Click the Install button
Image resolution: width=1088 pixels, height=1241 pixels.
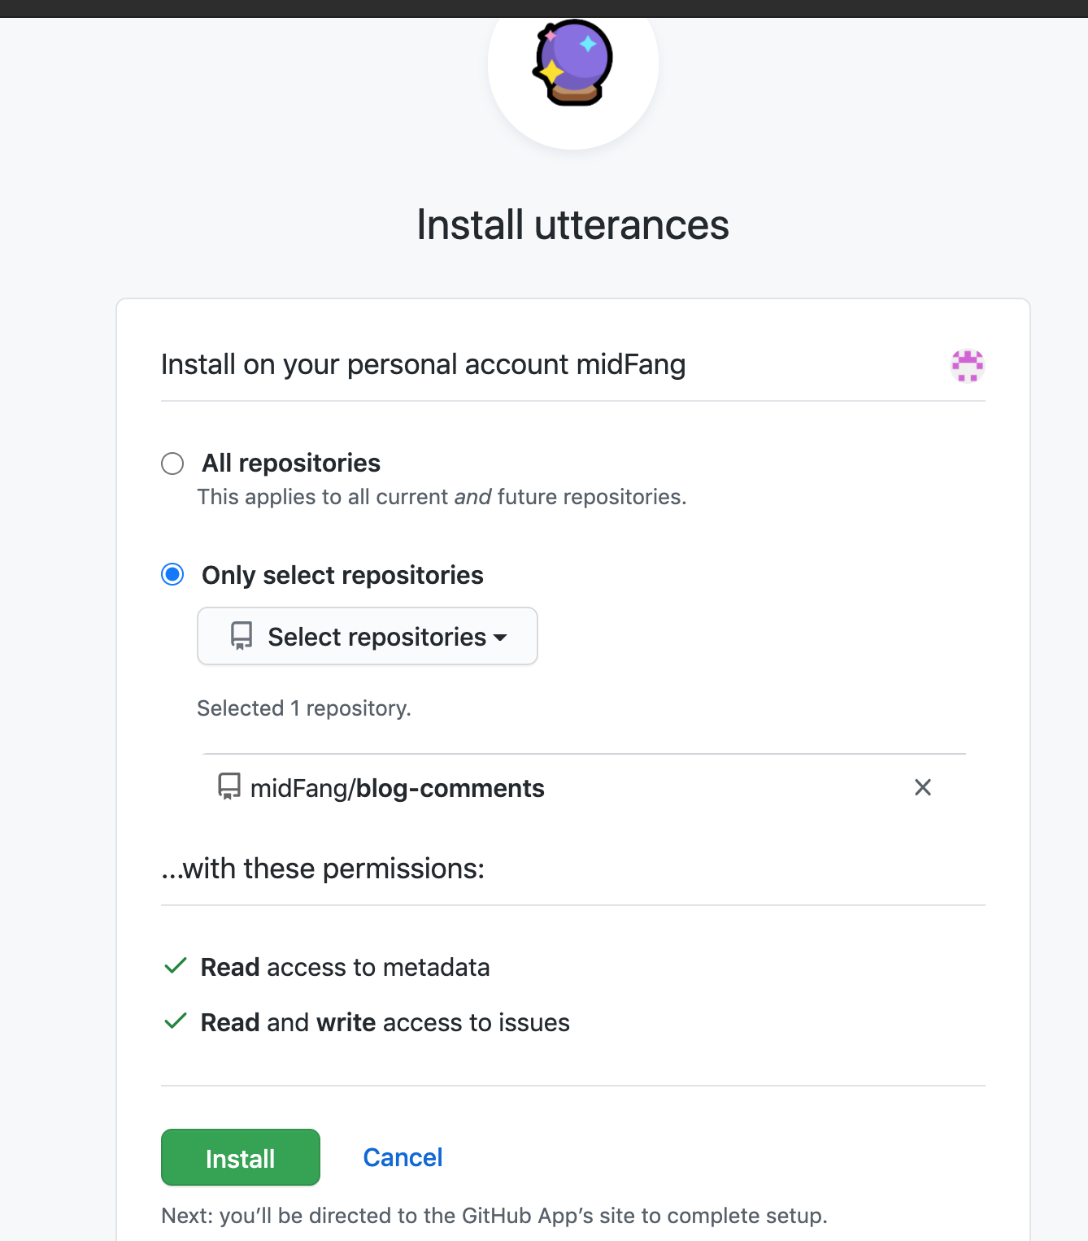(241, 1157)
